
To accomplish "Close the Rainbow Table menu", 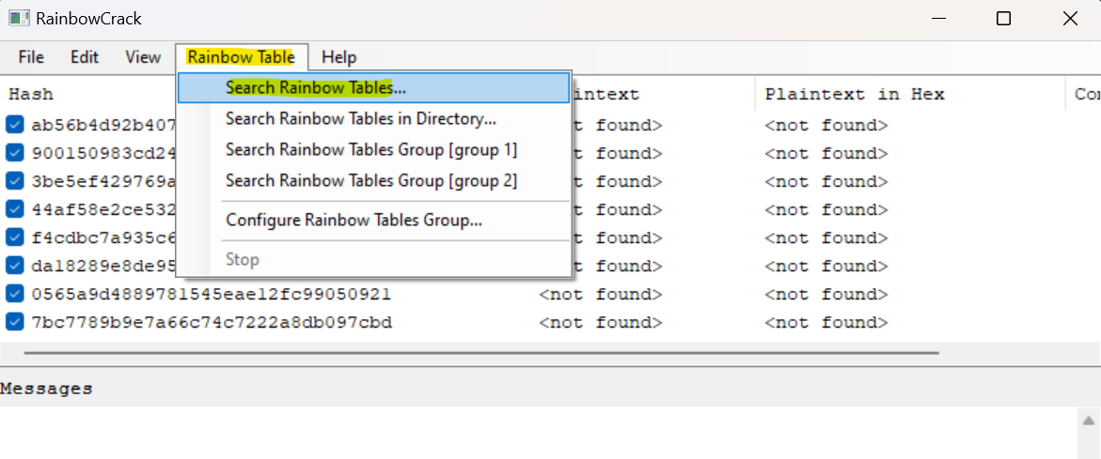I will click(x=241, y=56).
